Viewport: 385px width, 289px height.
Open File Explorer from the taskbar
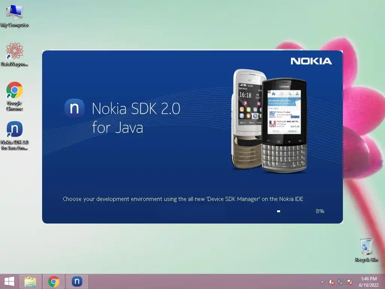click(x=30, y=281)
